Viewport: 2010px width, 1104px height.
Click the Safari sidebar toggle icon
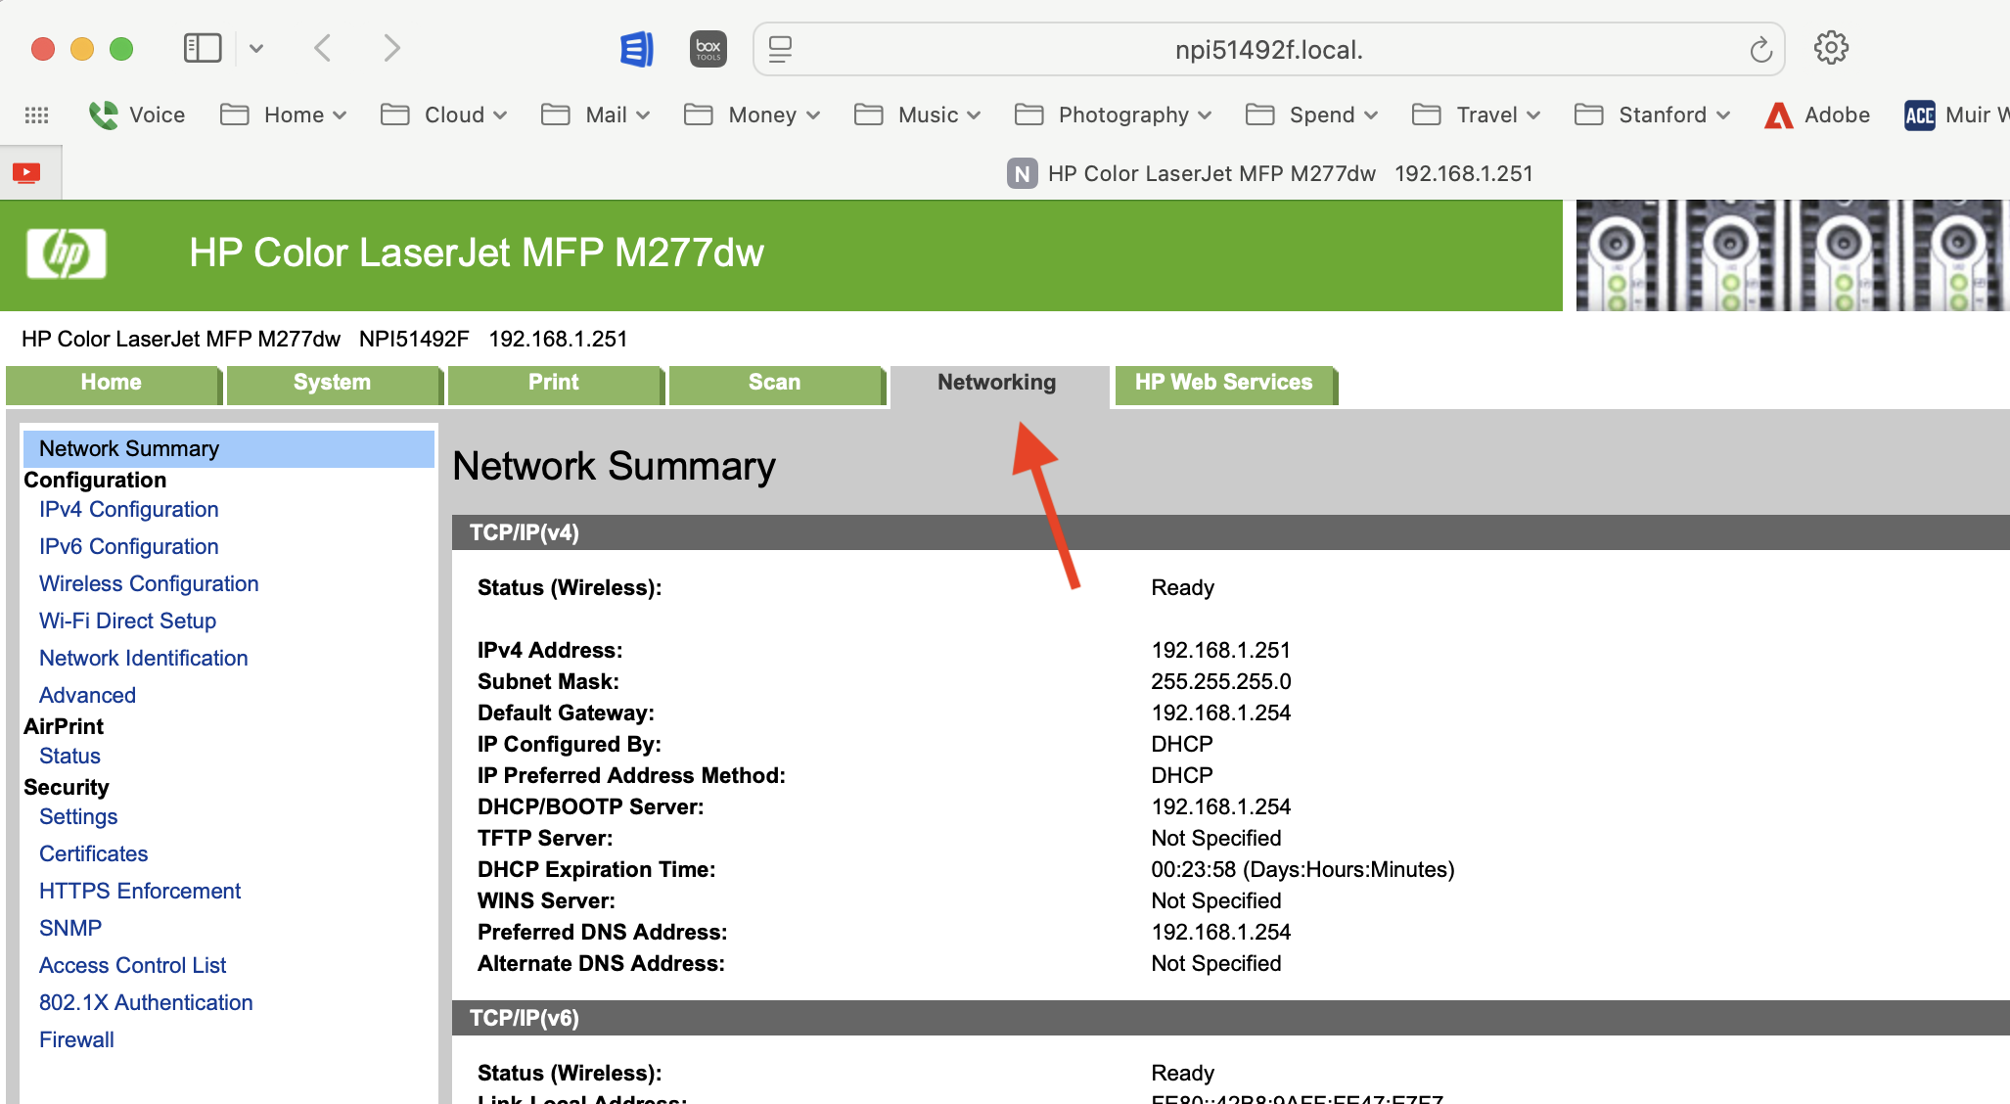(203, 48)
